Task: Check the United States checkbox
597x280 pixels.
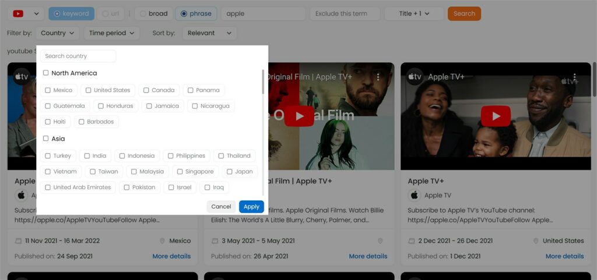Action: [89, 90]
